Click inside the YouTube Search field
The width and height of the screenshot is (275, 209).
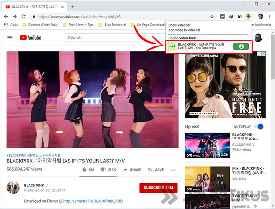[115, 37]
